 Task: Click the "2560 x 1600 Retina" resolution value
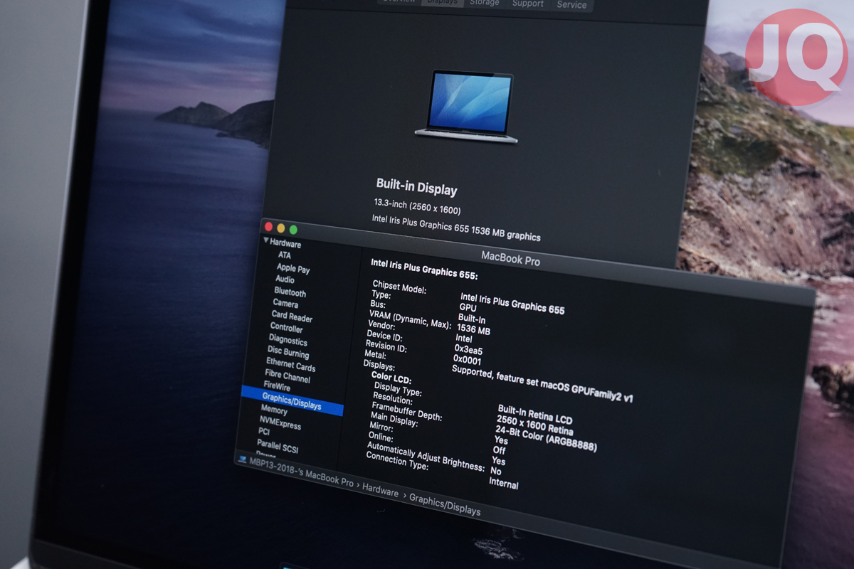[x=534, y=426]
